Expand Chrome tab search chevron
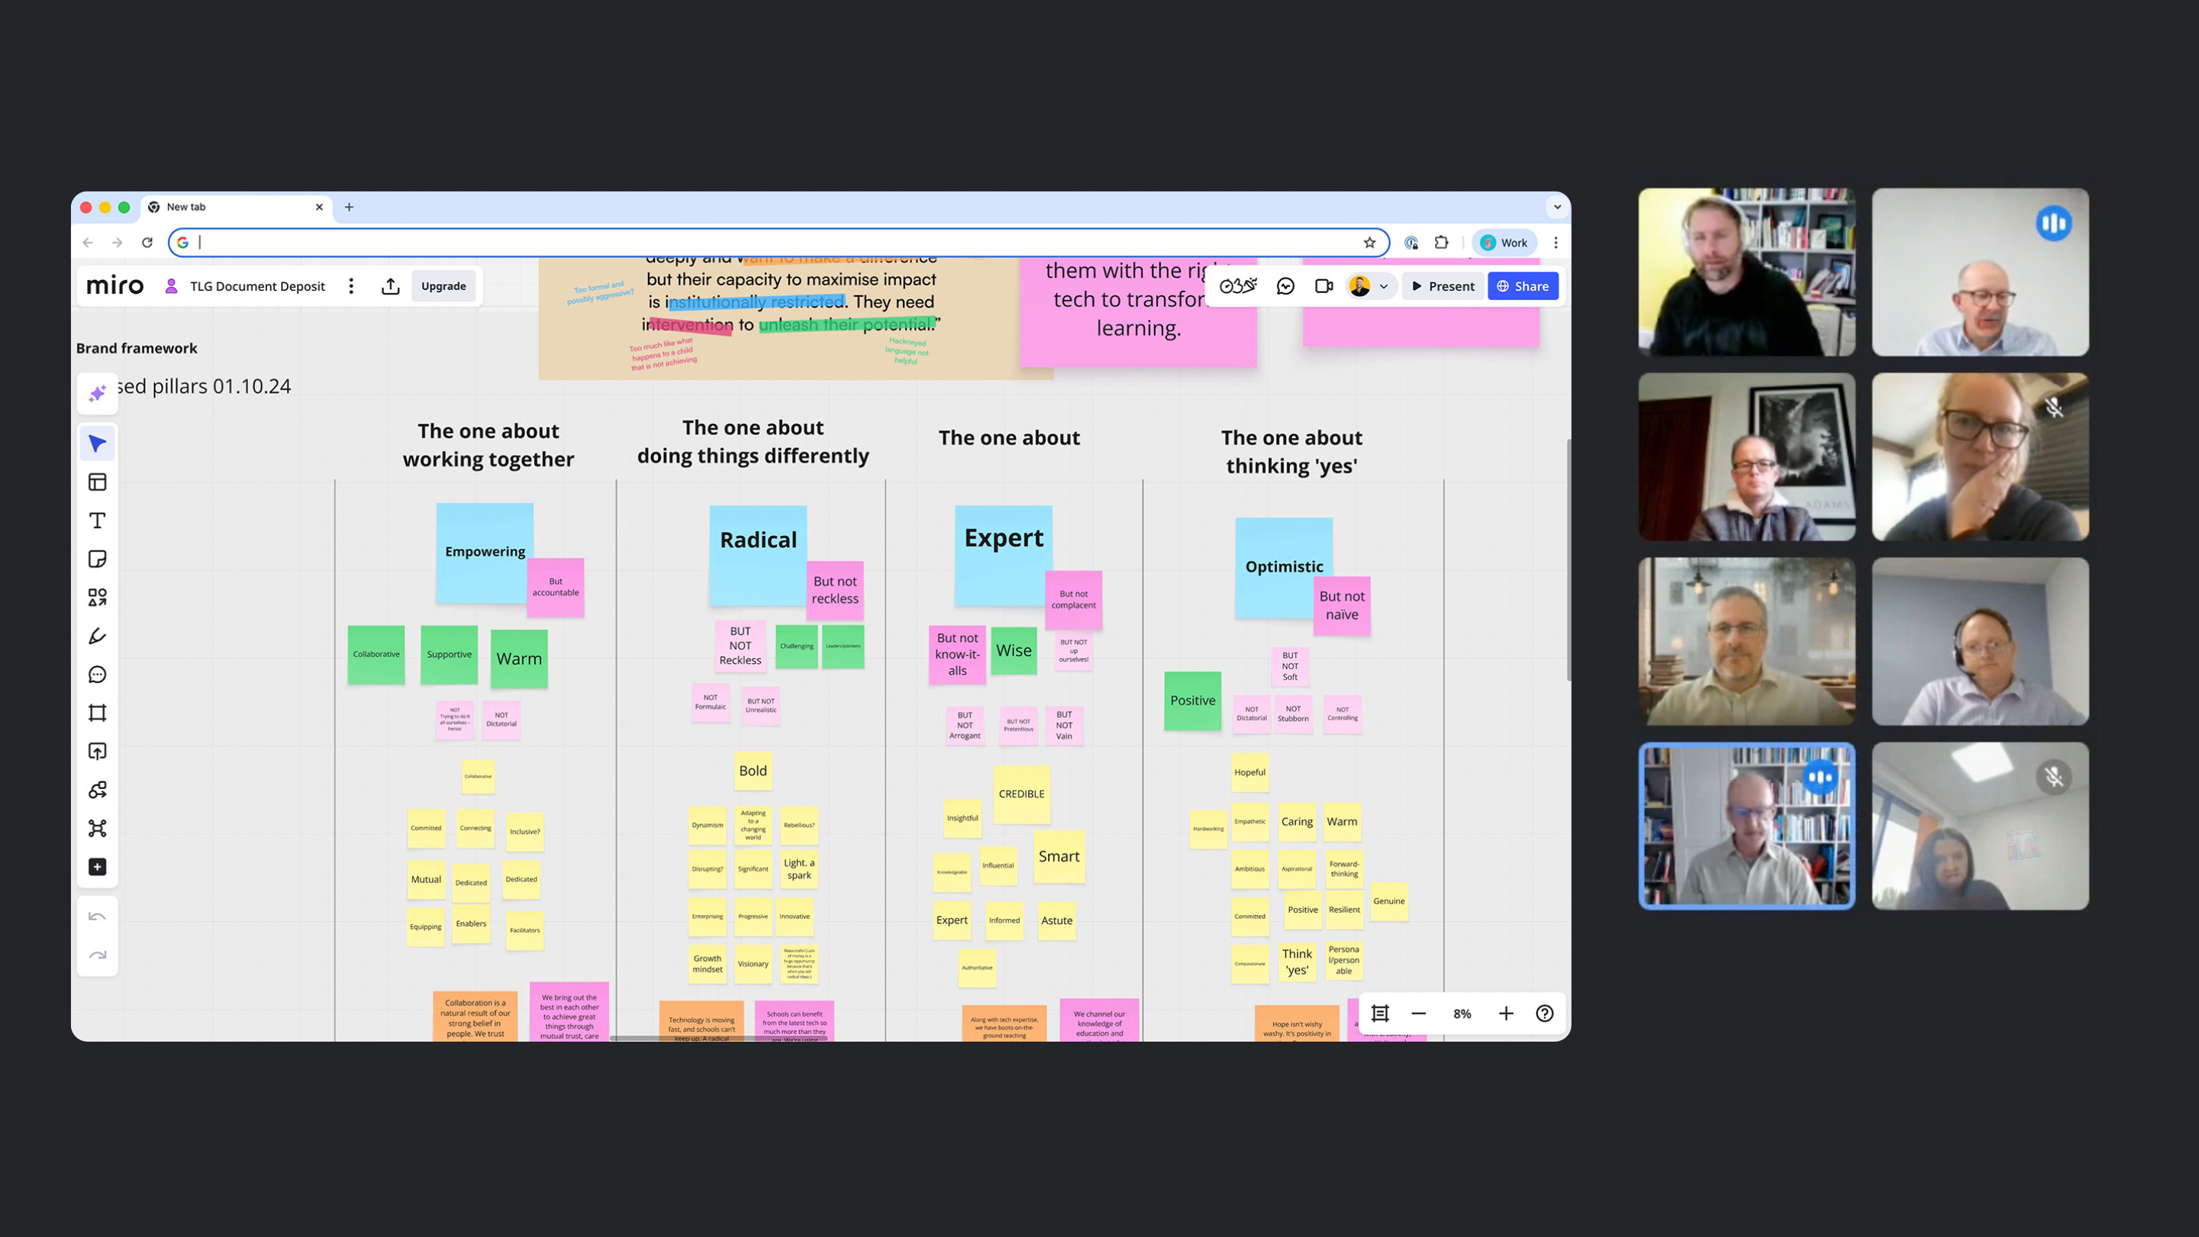2199x1237 pixels. point(1557,207)
